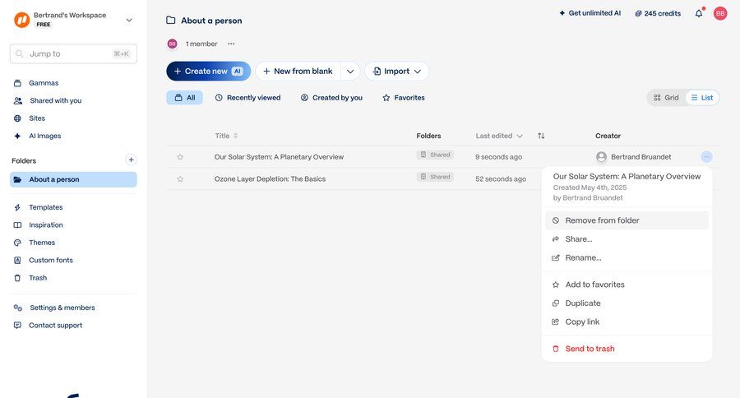Open the Last edited sort dropdown

coord(499,136)
